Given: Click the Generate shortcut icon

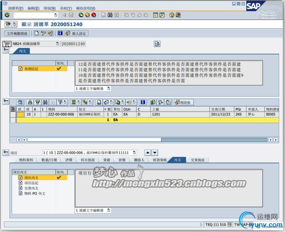Looking at the screenshot, I should [x=162, y=15].
